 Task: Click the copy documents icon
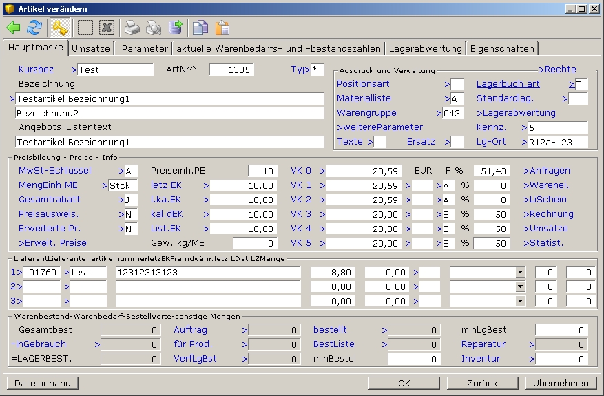point(200,28)
